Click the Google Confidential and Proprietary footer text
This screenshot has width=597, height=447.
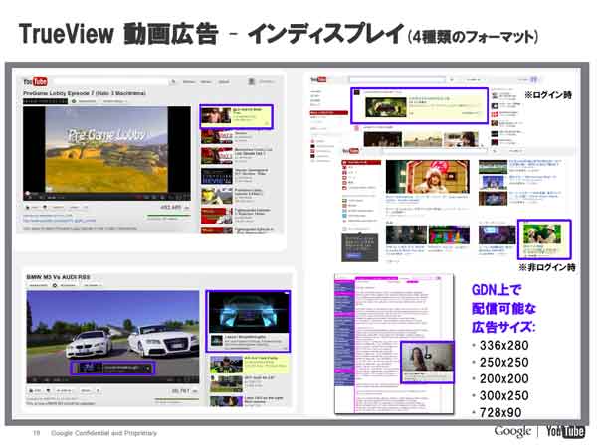(x=103, y=433)
